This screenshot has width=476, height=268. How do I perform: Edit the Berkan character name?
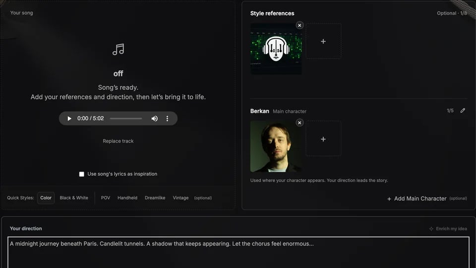[463, 111]
